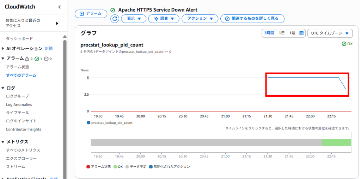This screenshot has width=361, height=179.
Task: Open the アラーム button
Action: (x=91, y=14)
